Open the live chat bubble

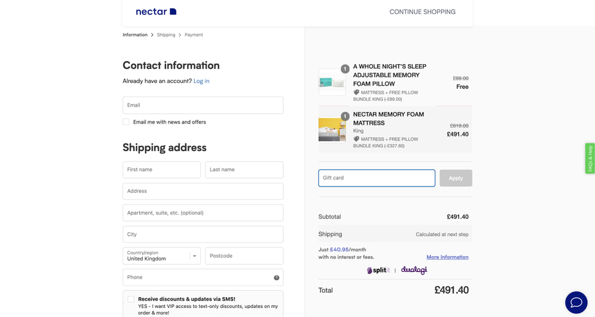[576, 302]
